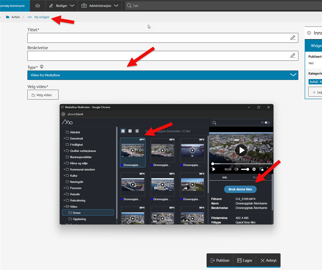
Task: Click the Velg video button
Action: pyautogui.click(x=43, y=95)
